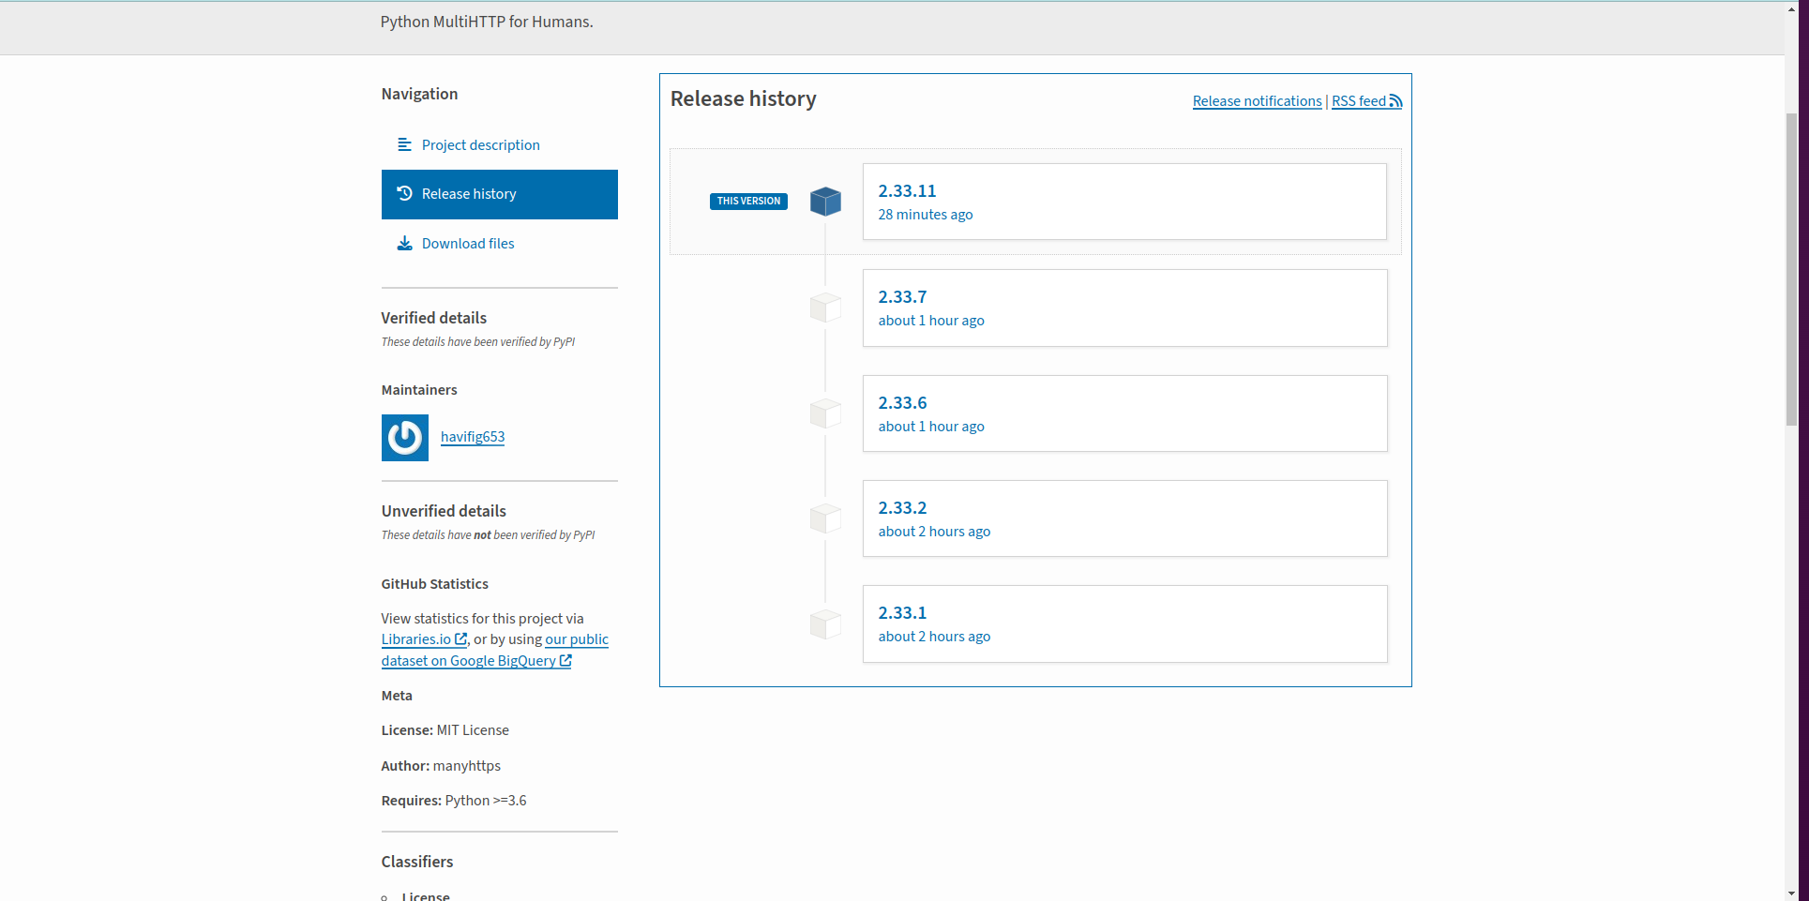Open the havifig653 maintainer profile link

(473, 437)
